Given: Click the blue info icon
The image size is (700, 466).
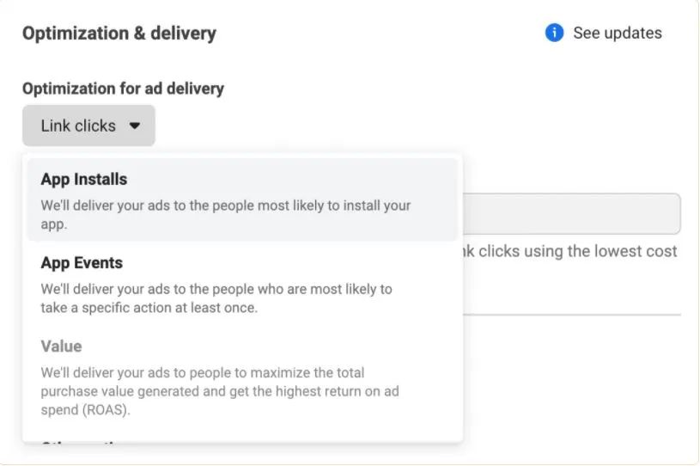Looking at the screenshot, I should tap(554, 33).
